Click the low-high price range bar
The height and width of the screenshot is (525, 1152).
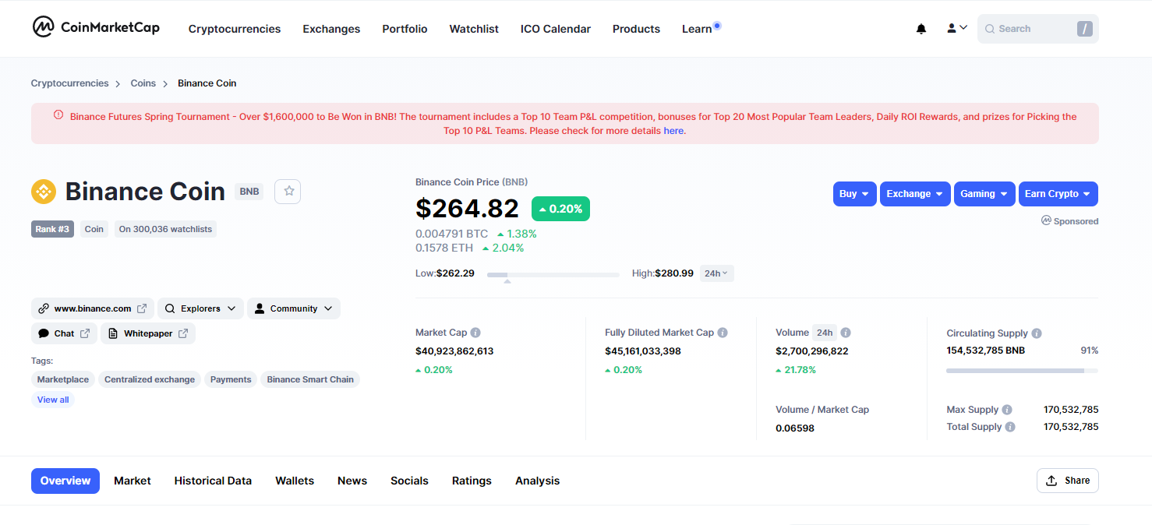(553, 274)
